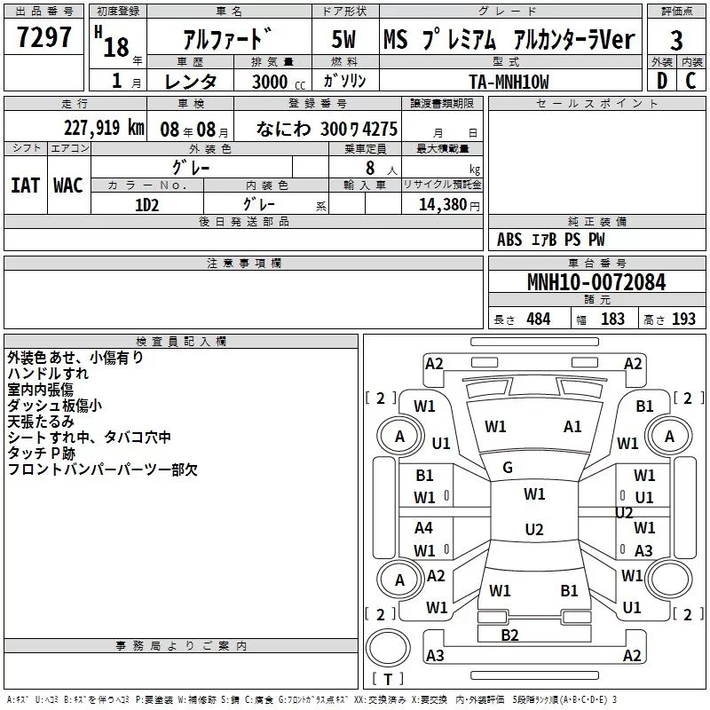Select vehicle history value レンタ
Image resolution: width=710 pixels, height=710 pixels.
tap(190, 82)
